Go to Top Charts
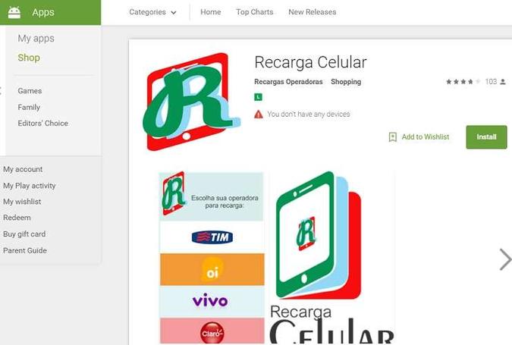Screen dimensions: 512x345 pos(255,12)
